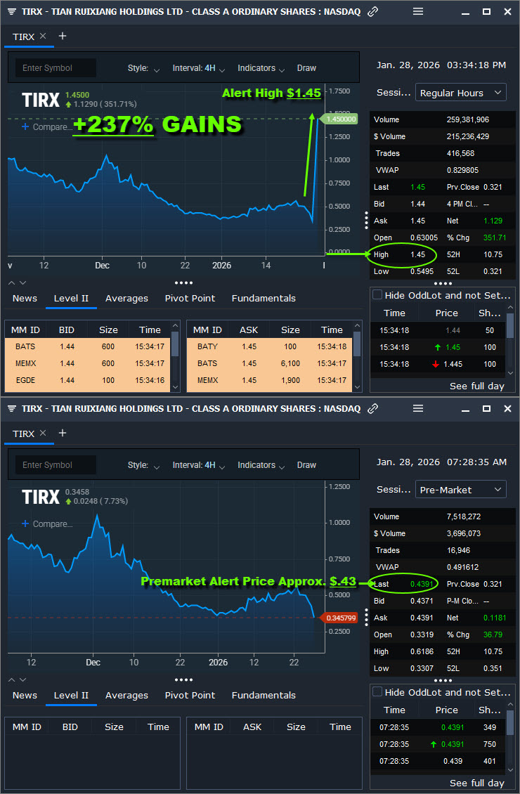Image resolution: width=520 pixels, height=794 pixels.
Task: Open Interval 4H dropdown in bottom window
Action: (198, 465)
